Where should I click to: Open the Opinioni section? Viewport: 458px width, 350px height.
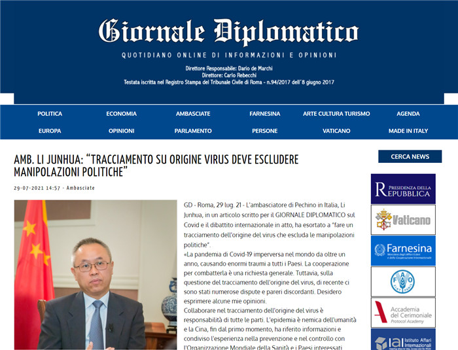(x=121, y=131)
